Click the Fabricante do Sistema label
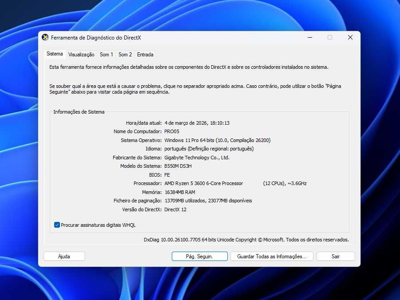 tap(137, 158)
